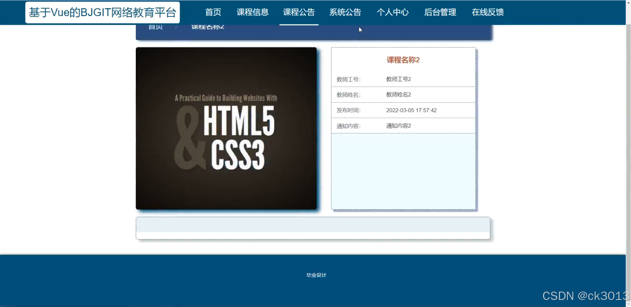Select 课程名称2 in the breadcrumb

point(207,26)
